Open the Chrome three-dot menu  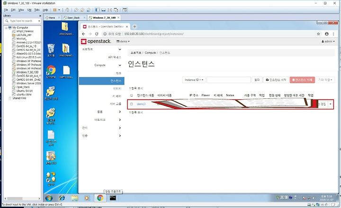tap(333, 34)
